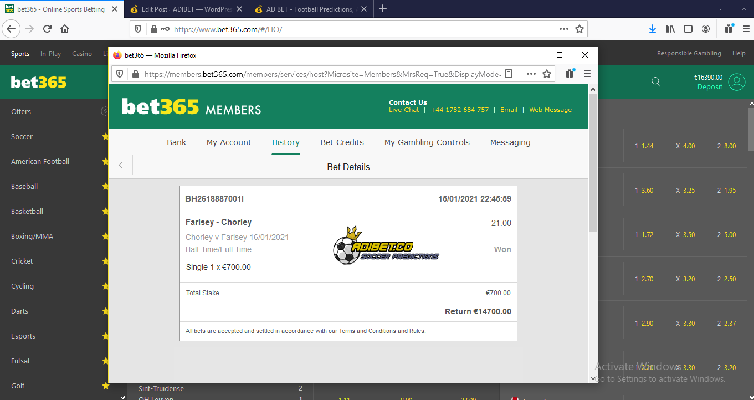Open popup What's New gift icon
The height and width of the screenshot is (400, 754).
[570, 74]
